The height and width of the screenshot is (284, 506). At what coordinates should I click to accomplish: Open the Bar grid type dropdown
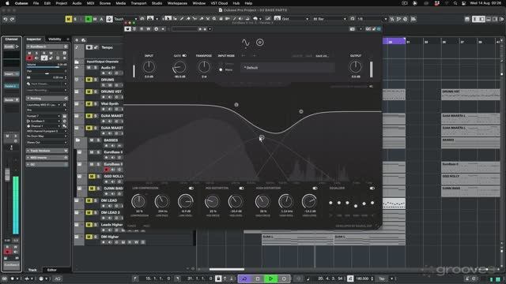click(x=330, y=19)
